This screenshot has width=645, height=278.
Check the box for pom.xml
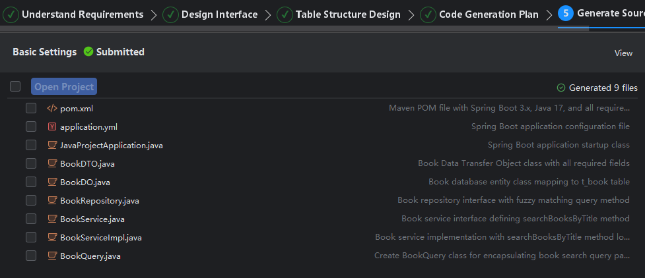pos(31,108)
